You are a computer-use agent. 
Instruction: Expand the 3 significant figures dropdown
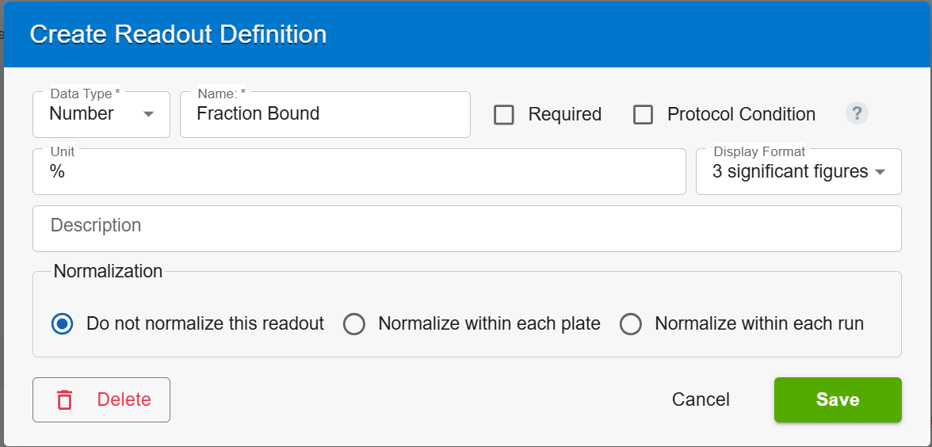(799, 172)
